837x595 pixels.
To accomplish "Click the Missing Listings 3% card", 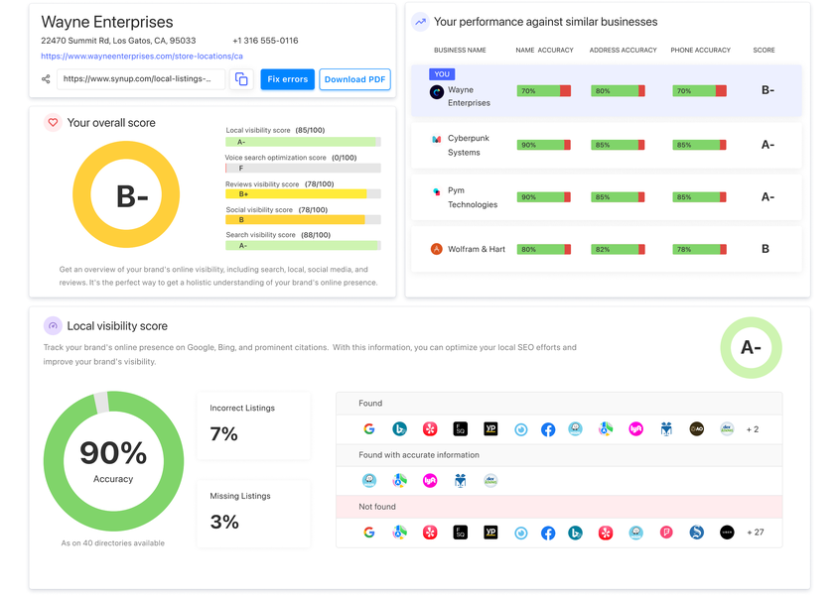I will pos(253,514).
